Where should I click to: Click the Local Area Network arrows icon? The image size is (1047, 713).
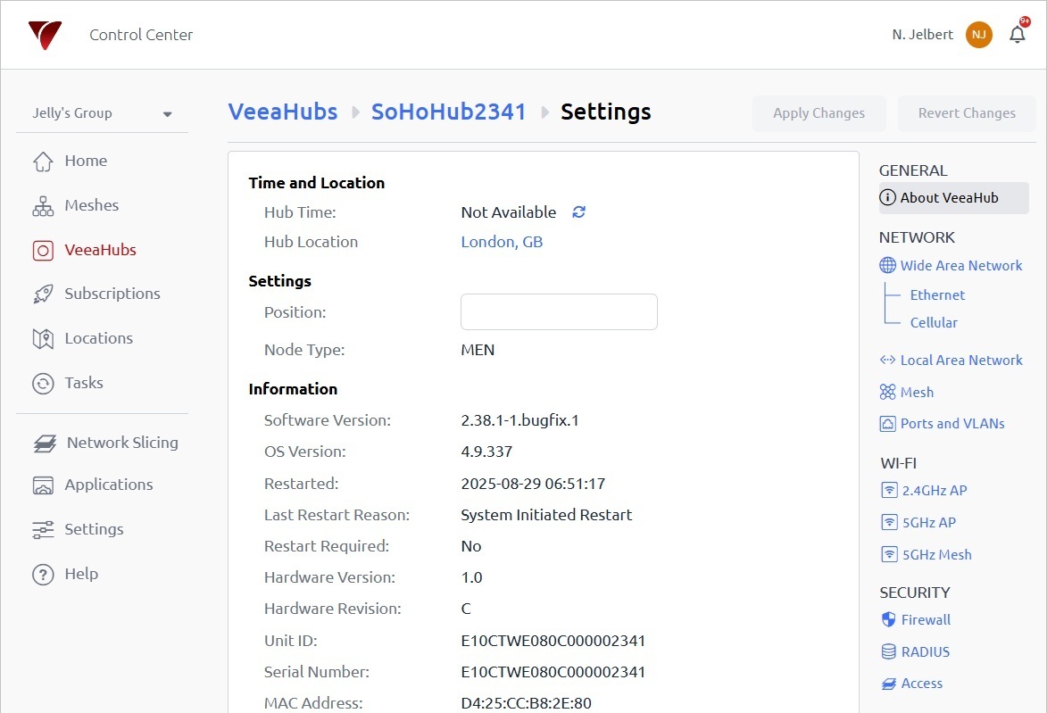point(887,360)
